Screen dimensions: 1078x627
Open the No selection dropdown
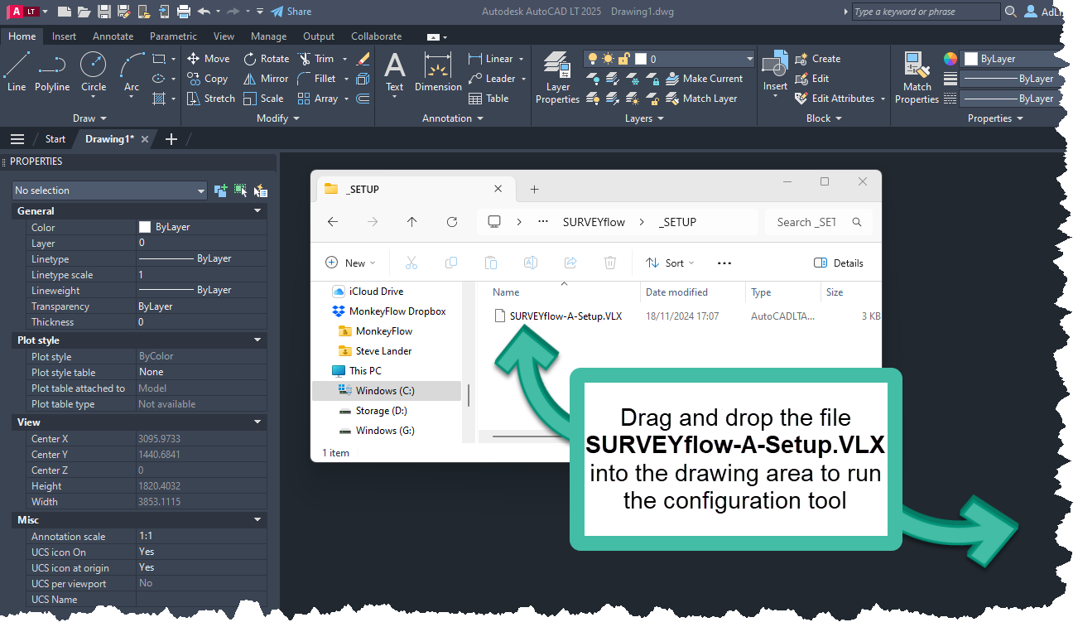click(109, 191)
